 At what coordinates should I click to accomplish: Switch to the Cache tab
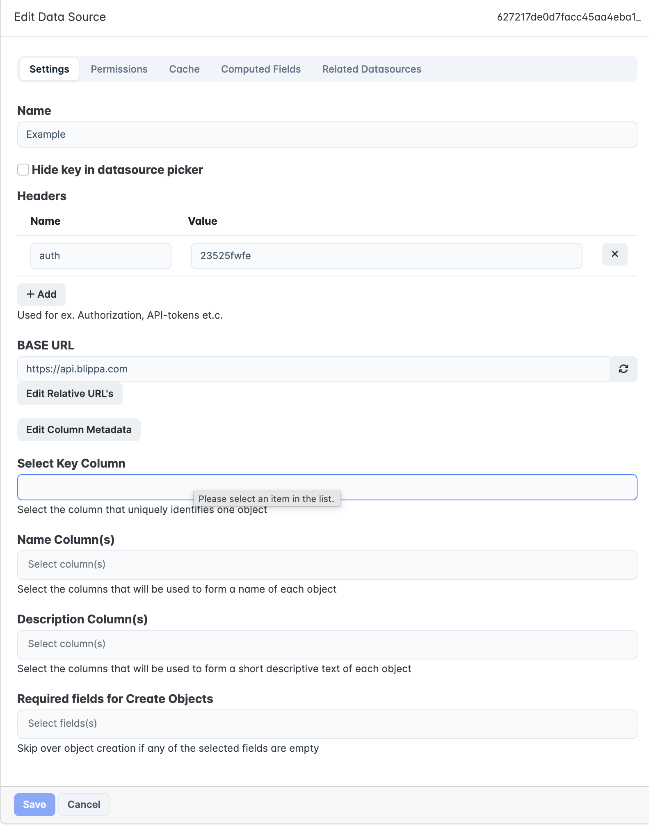coord(184,69)
